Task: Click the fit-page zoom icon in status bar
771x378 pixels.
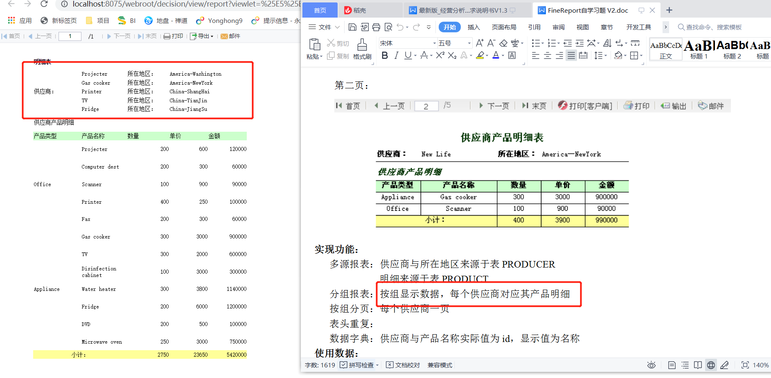Action: 745,365
